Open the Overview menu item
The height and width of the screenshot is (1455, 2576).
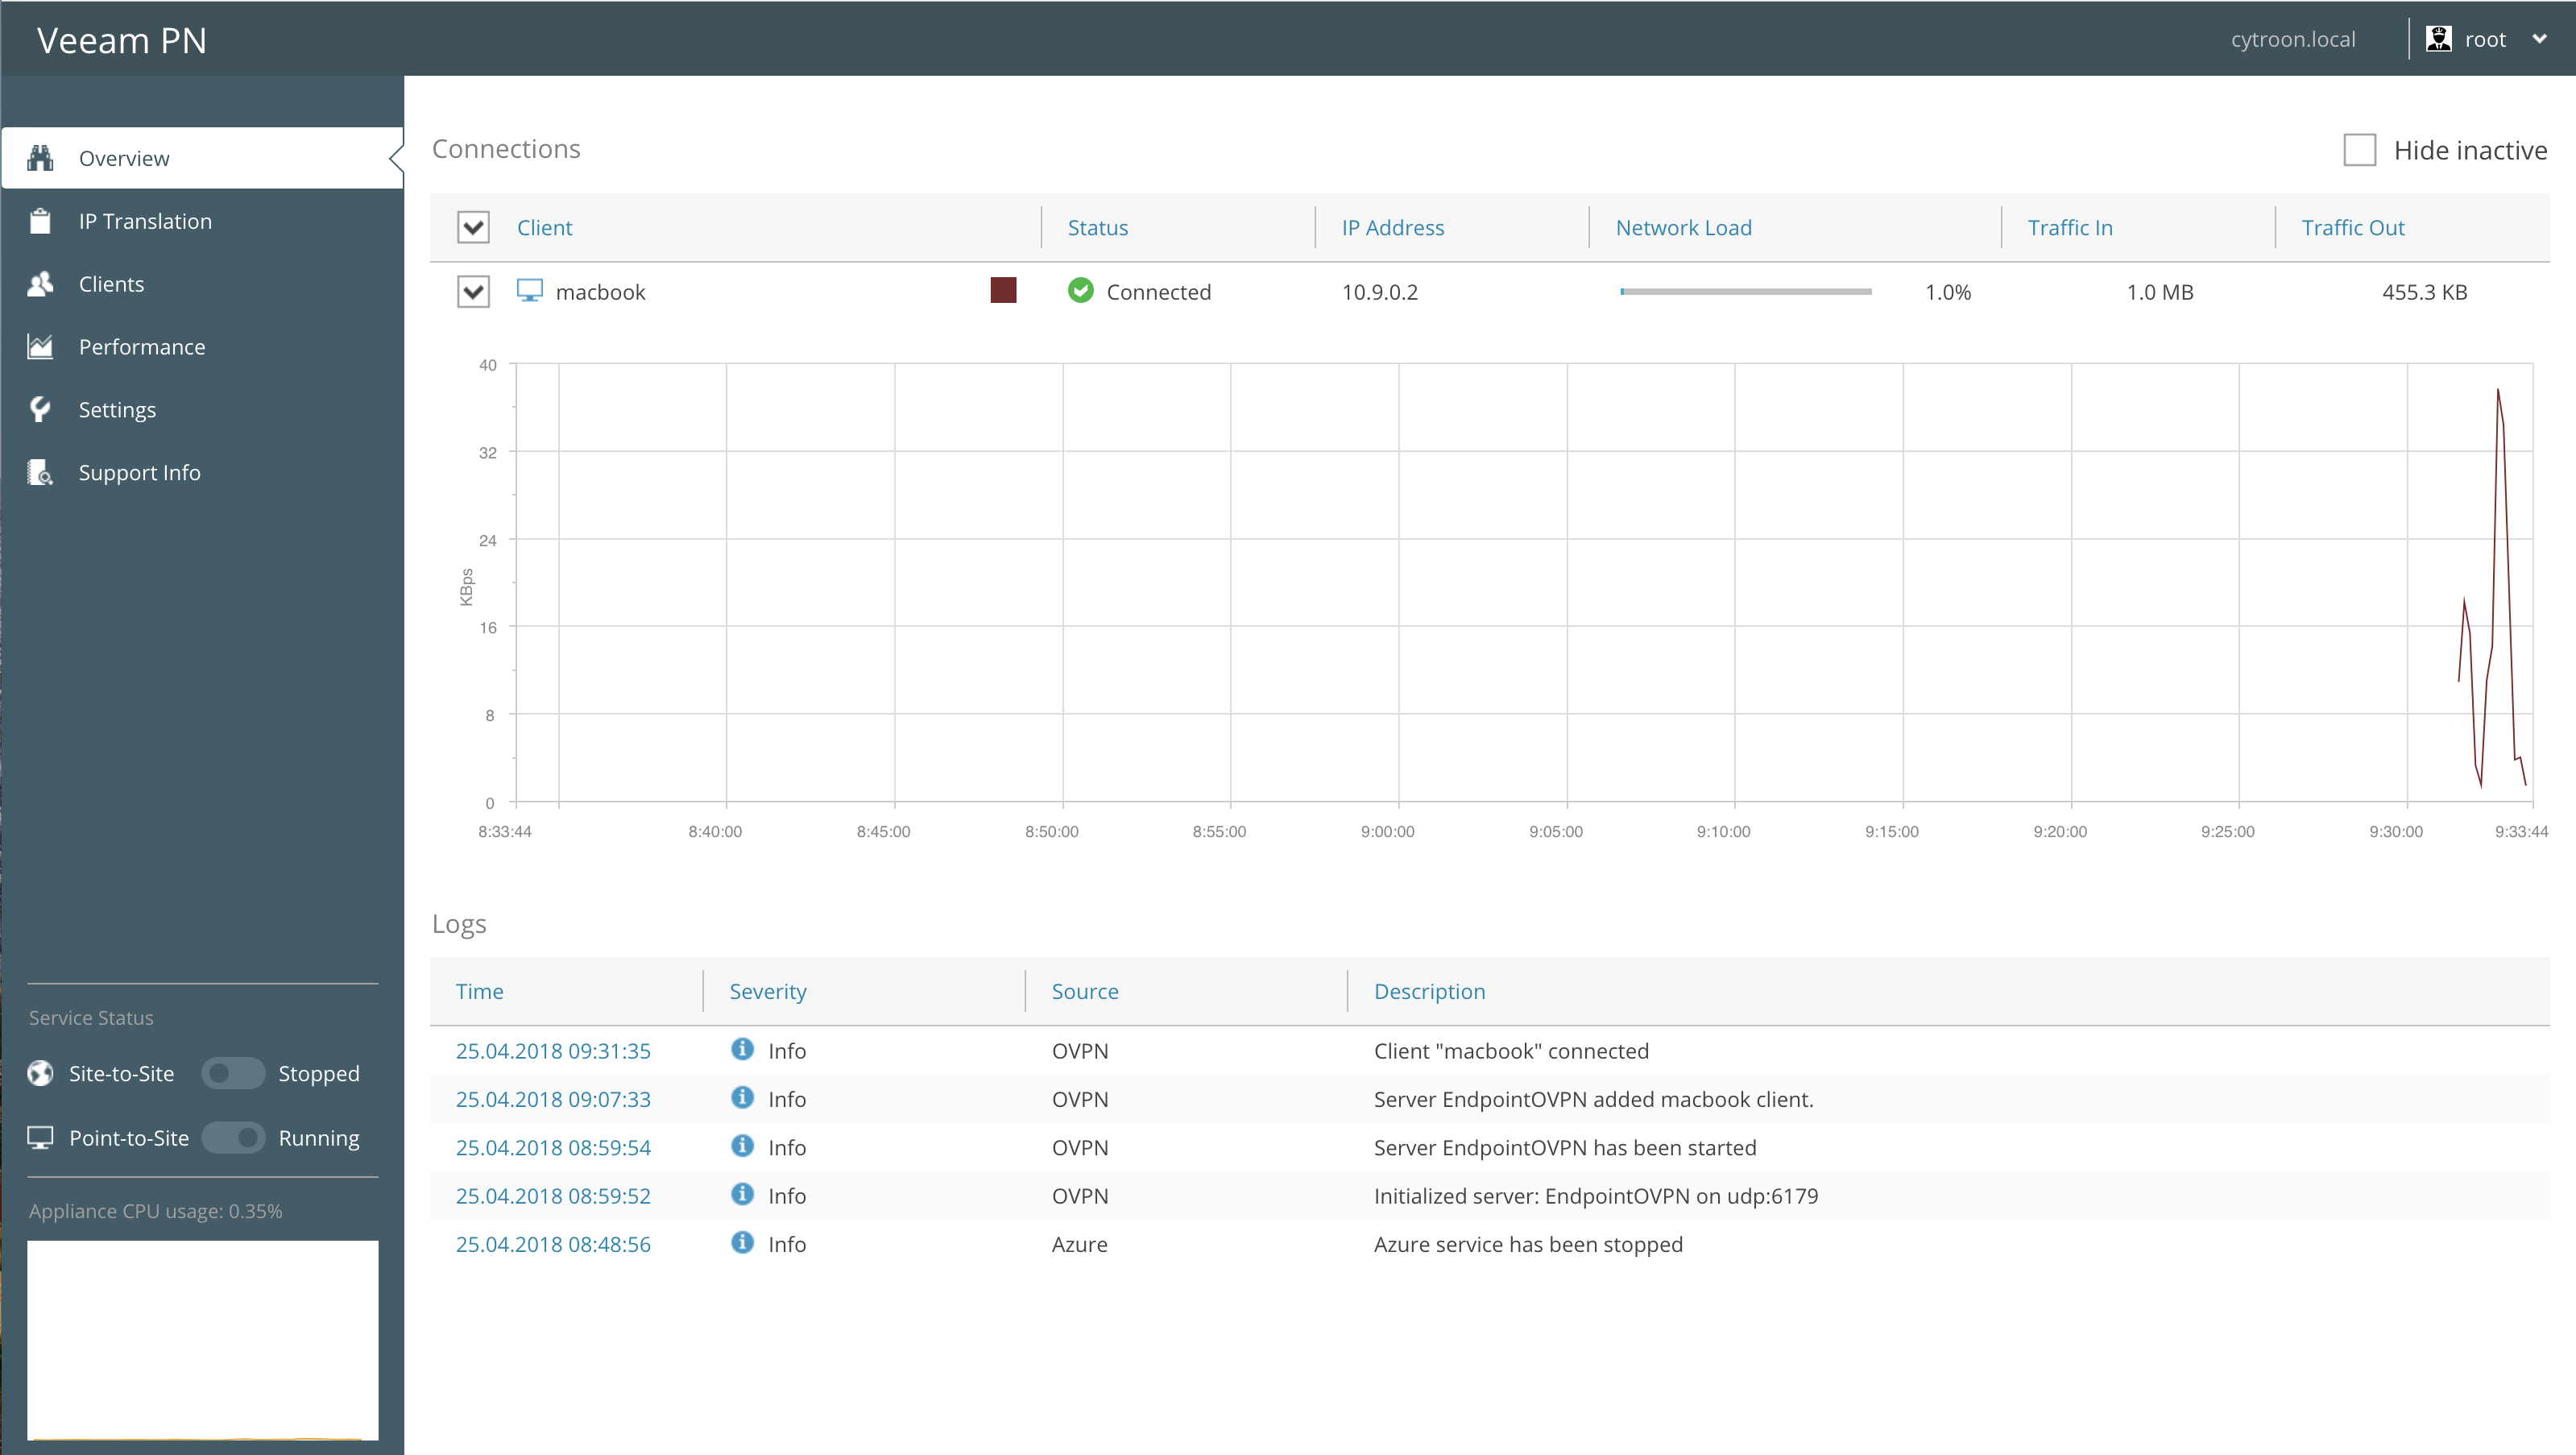click(202, 158)
